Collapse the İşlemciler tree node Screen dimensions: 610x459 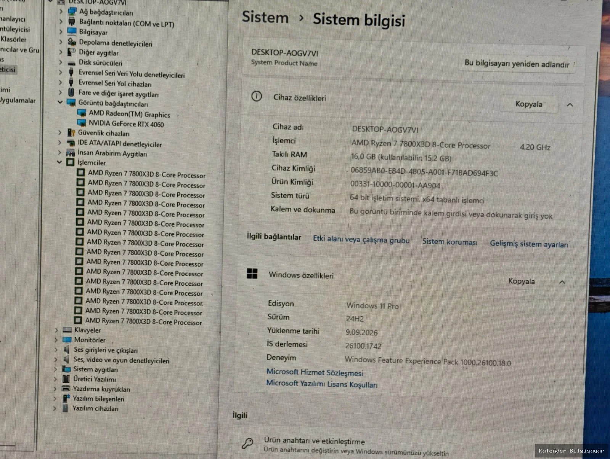click(59, 162)
